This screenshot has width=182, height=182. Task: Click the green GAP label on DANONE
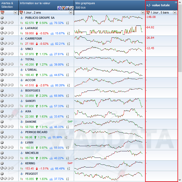pyautogui.click(x=70, y=121)
